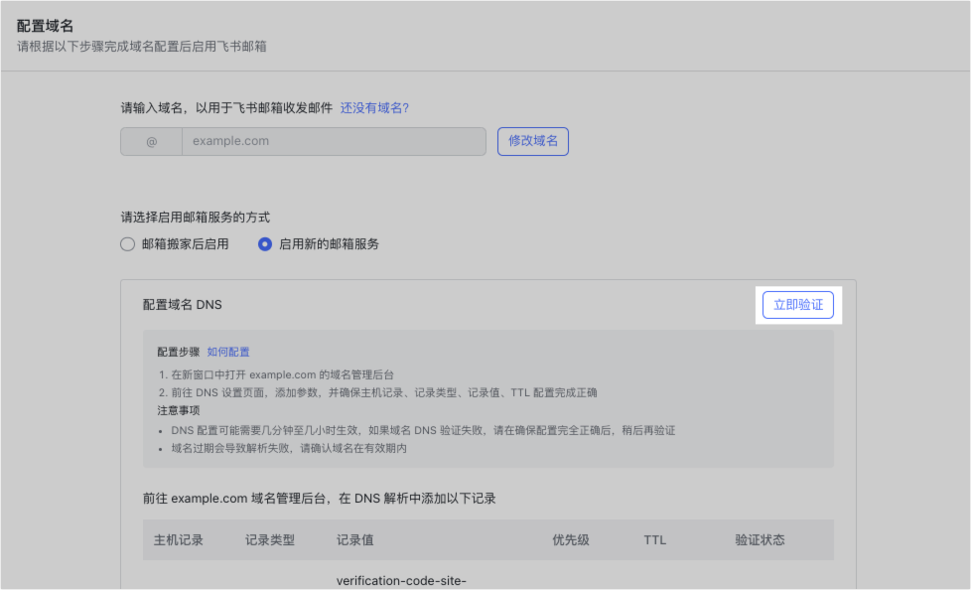
Task: Click the 配置步骤 label
Action: click(x=179, y=352)
